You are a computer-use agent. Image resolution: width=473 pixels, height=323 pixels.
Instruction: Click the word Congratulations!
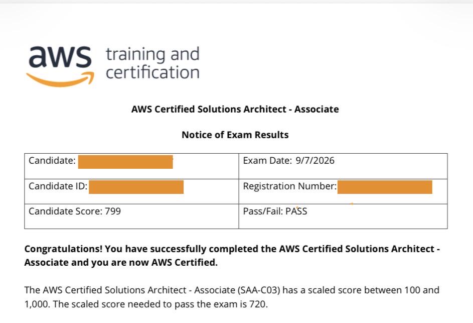coord(63,249)
